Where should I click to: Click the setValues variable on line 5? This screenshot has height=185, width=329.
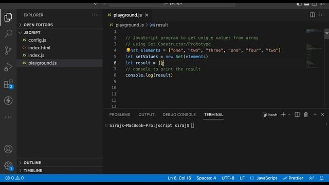147,57
